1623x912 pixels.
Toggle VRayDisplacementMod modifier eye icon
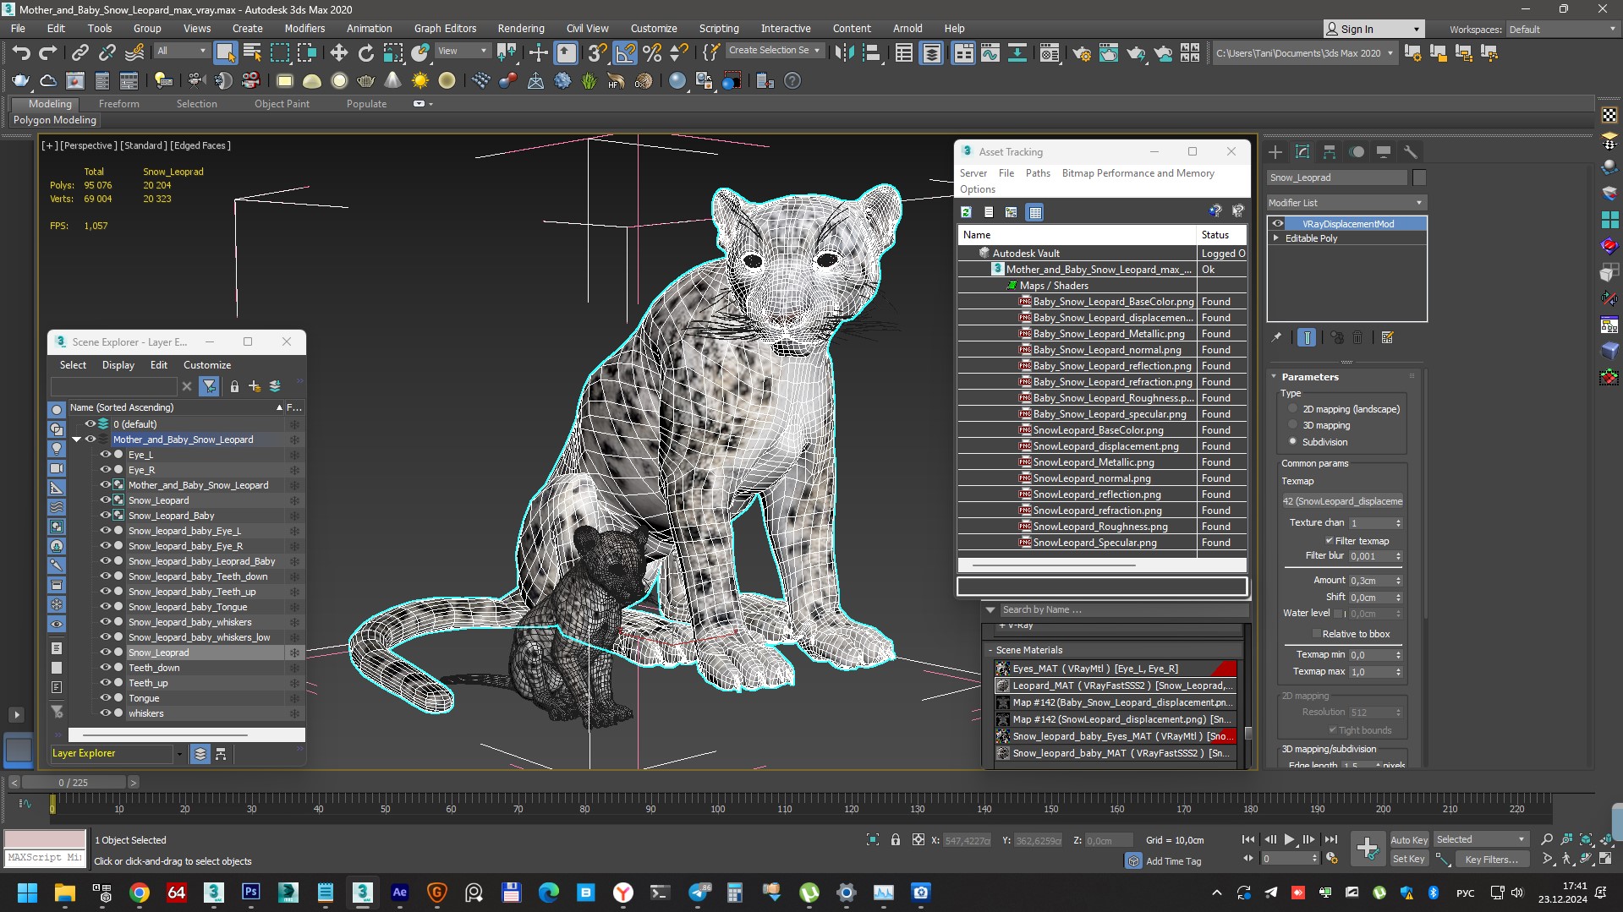tap(1278, 224)
